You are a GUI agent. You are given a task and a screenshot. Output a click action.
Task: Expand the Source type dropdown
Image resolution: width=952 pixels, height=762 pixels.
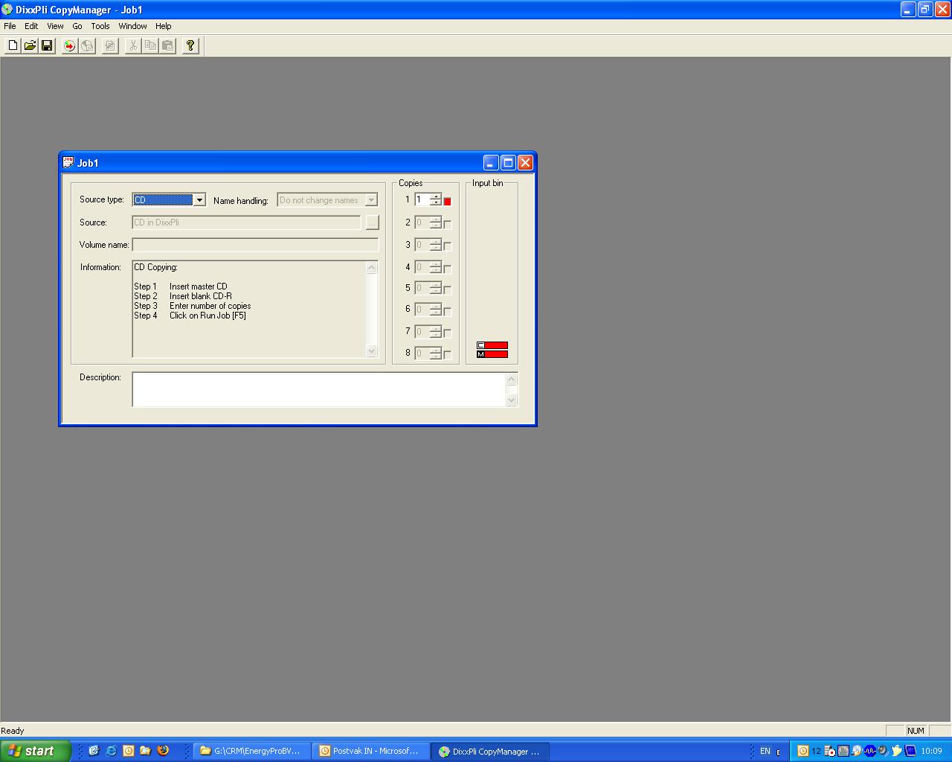199,200
